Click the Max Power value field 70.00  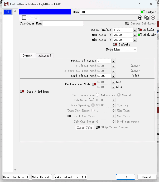click(123, 35)
